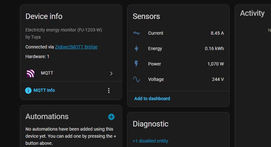Click the Current sensor wave icon
Image resolution: width=271 pixels, height=147 pixels.
(x=136, y=33)
